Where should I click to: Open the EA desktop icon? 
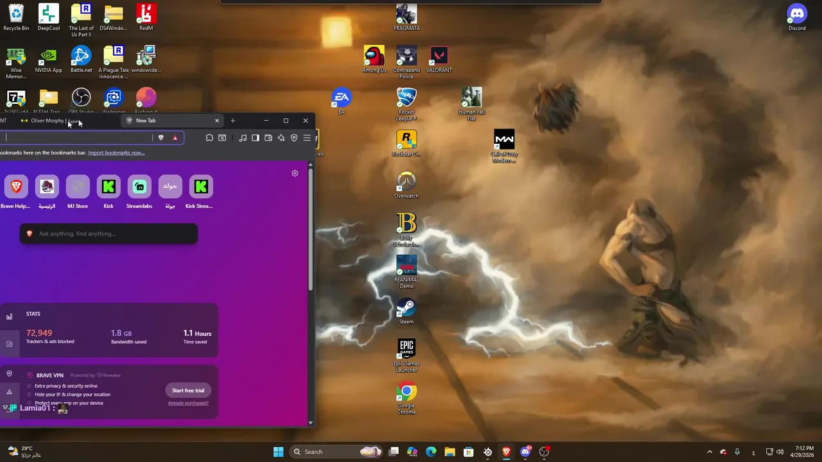pyautogui.click(x=341, y=101)
